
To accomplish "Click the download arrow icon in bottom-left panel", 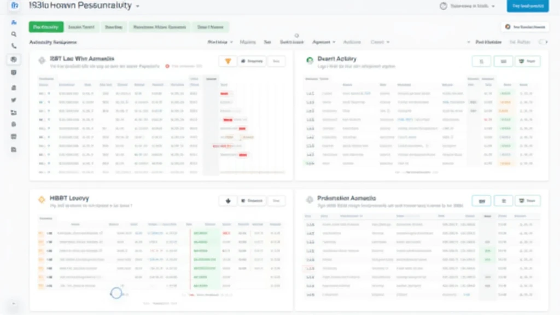I will click(227, 201).
